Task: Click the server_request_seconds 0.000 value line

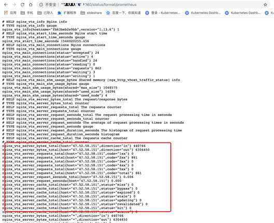Action: click(62, 181)
